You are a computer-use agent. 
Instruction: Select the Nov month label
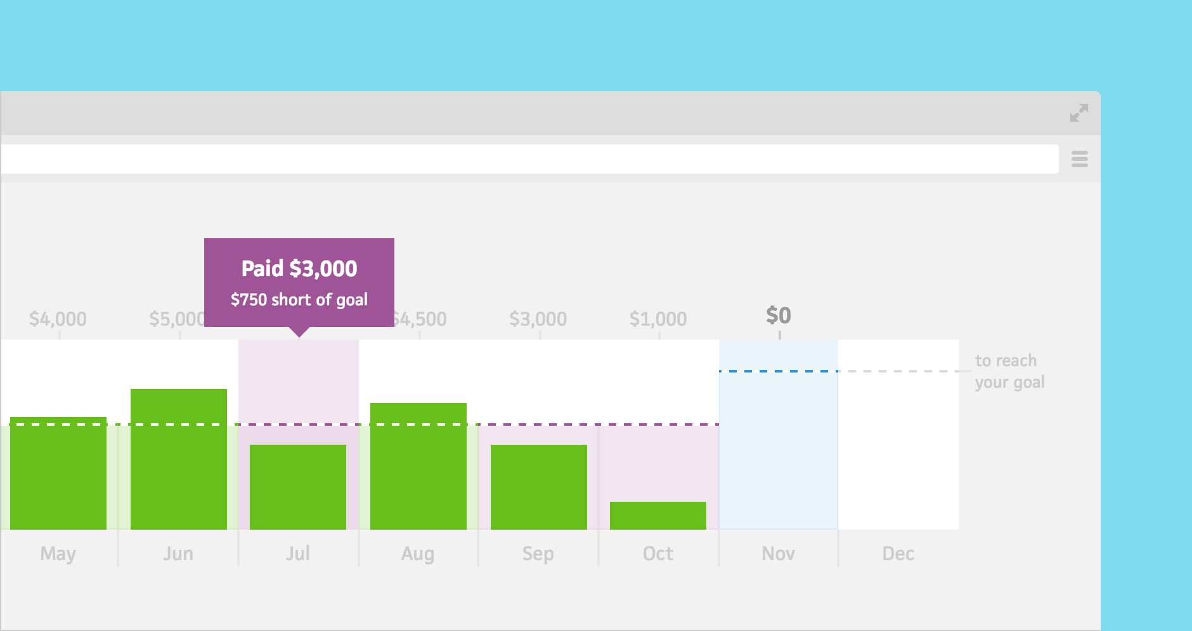[777, 553]
